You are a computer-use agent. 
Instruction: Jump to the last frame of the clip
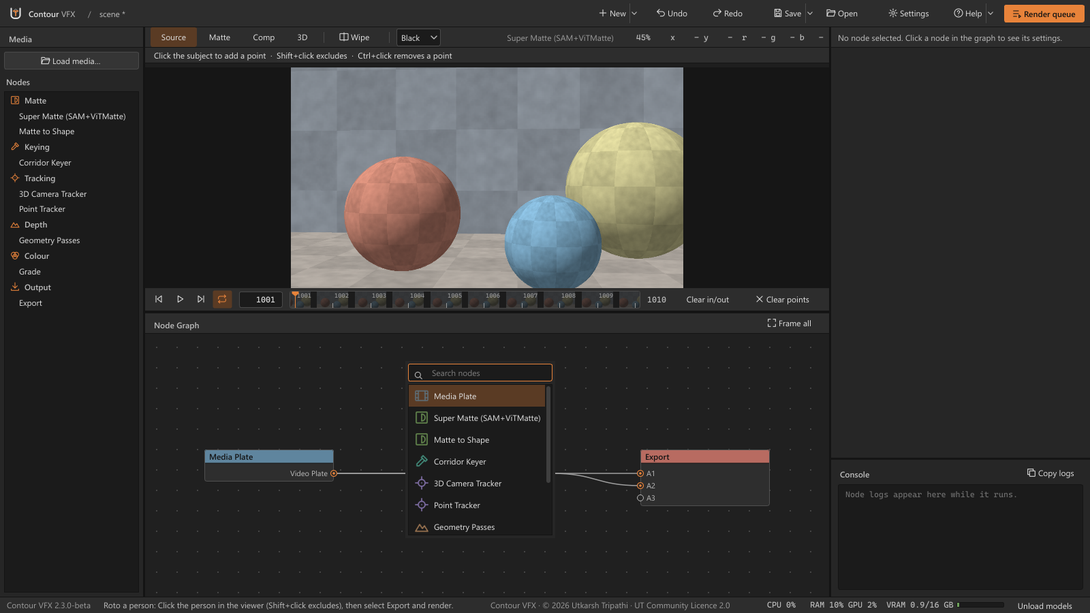(201, 299)
